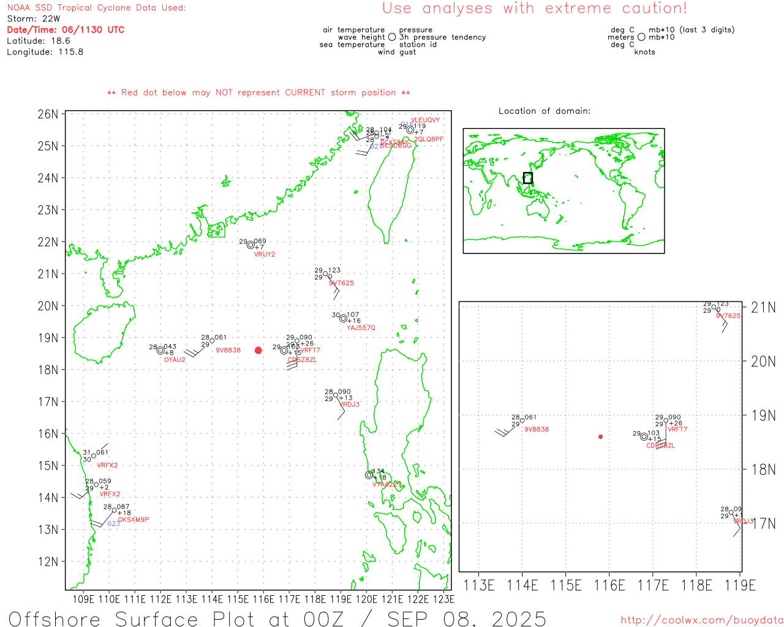Screen dimensions: 784x627
Task: Click '3h pressure tendency' legend label
Action: 442,37
